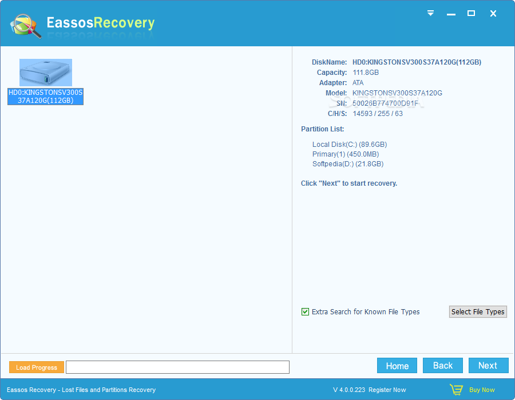Maximize the EassosRecovery window

[471, 13]
